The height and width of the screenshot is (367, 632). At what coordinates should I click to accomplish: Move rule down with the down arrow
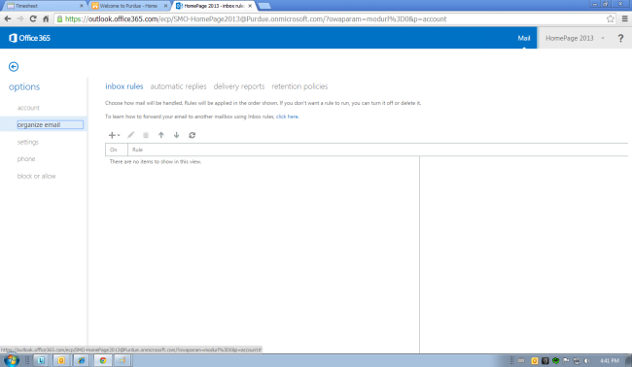(177, 135)
